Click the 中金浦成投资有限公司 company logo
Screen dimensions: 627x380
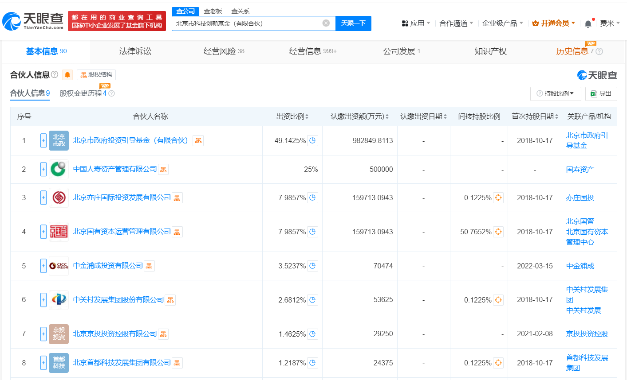pos(59,266)
